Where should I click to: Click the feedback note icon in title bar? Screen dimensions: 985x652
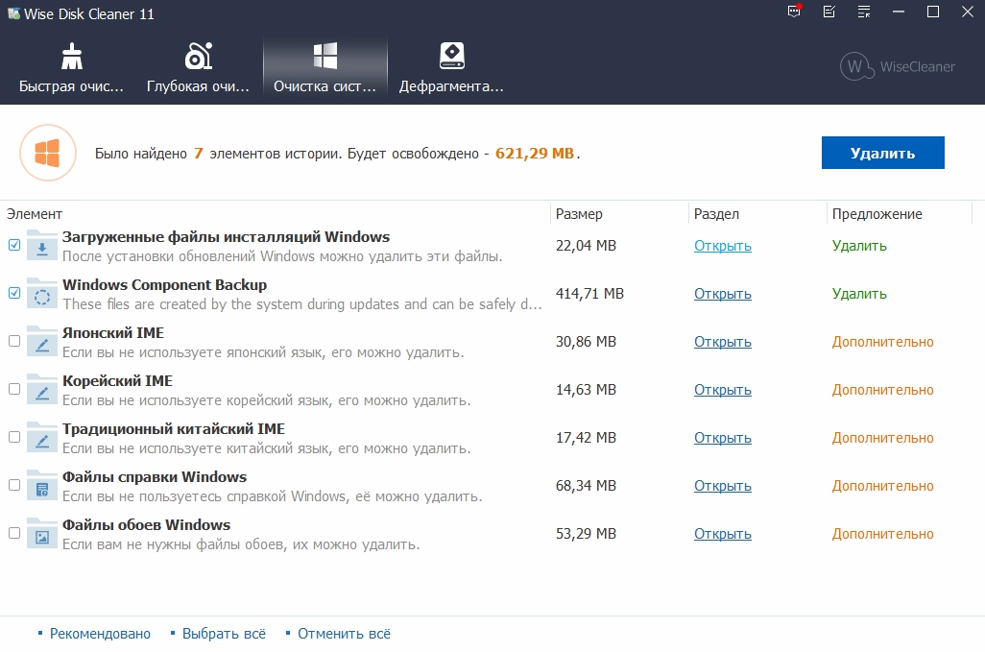tap(829, 12)
